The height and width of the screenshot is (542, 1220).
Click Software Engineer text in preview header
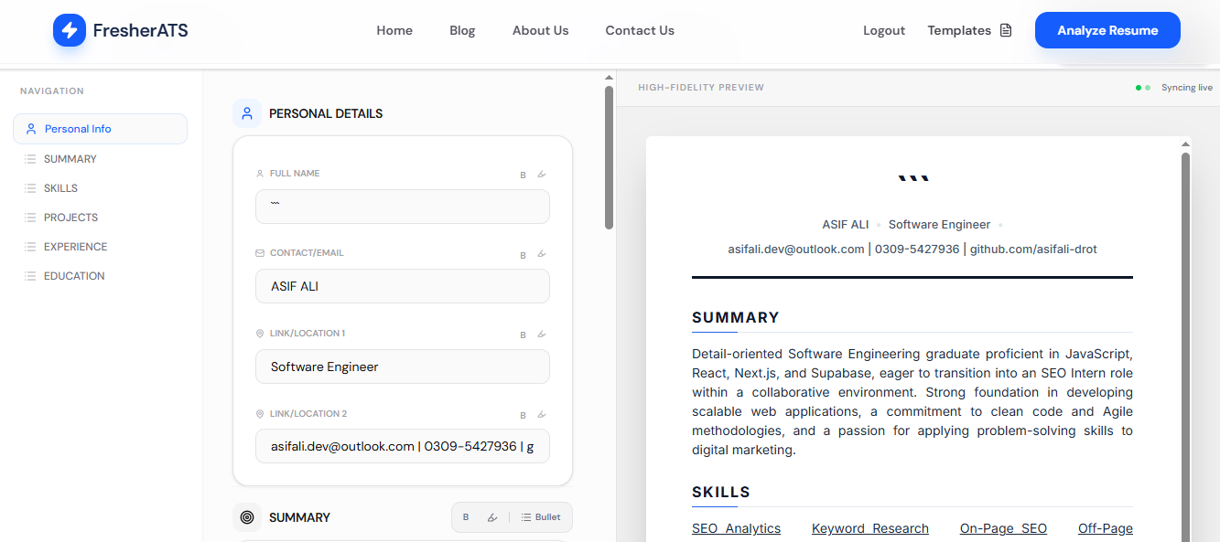939,225
